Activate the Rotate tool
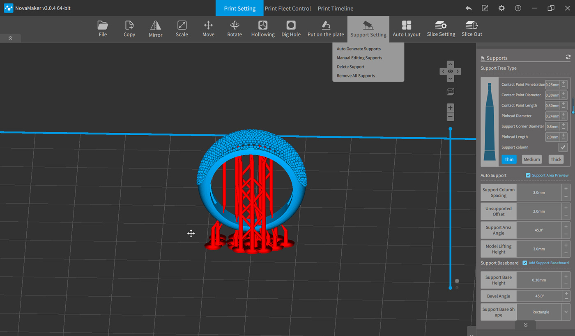 [235, 29]
